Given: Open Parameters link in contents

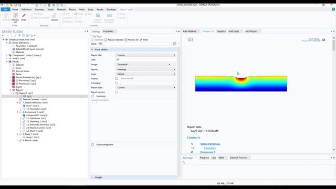Looking at the screenshot, I should [x=210, y=148].
